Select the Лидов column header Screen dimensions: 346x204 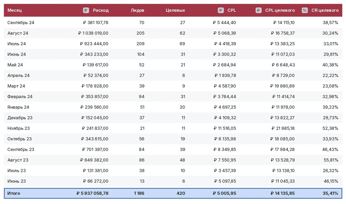[x=138, y=10]
